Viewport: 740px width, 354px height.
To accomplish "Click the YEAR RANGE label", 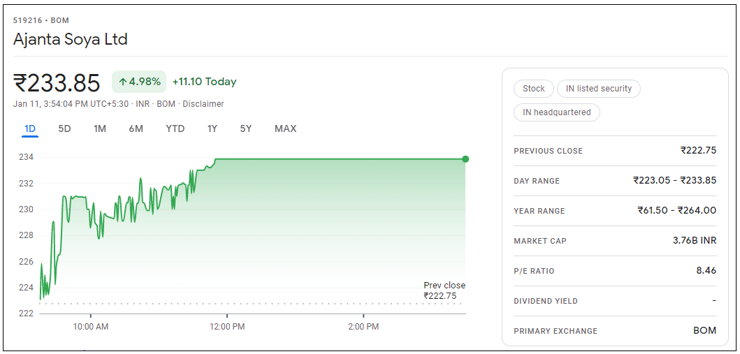I will [539, 211].
